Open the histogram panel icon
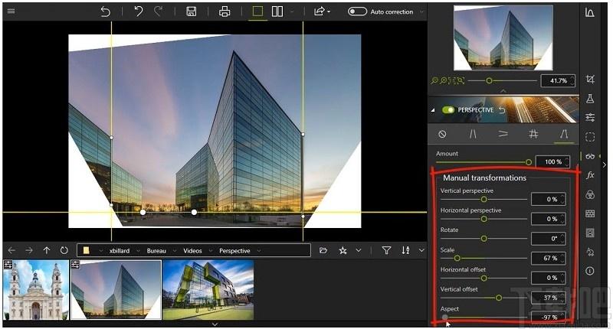Screen dimensions: 613x329 [x=590, y=12]
